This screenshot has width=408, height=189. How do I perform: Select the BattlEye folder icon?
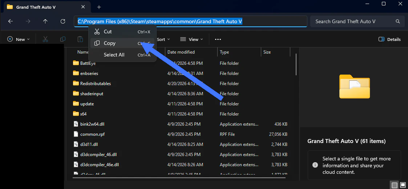click(76, 63)
